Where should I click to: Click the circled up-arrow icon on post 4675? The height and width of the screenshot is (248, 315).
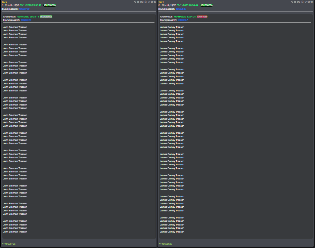coord(152,2)
